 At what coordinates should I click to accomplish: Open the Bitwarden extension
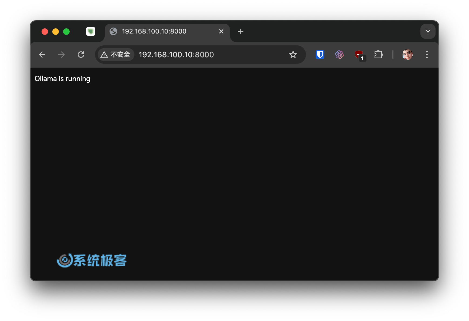pyautogui.click(x=320, y=55)
